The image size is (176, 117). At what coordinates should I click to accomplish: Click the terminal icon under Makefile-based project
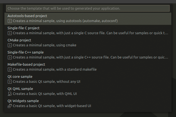[x=10, y=70]
